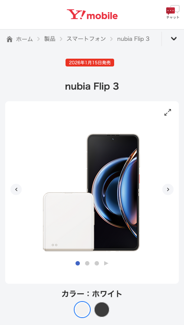Open the ホーム breadcrumb link

tap(24, 39)
